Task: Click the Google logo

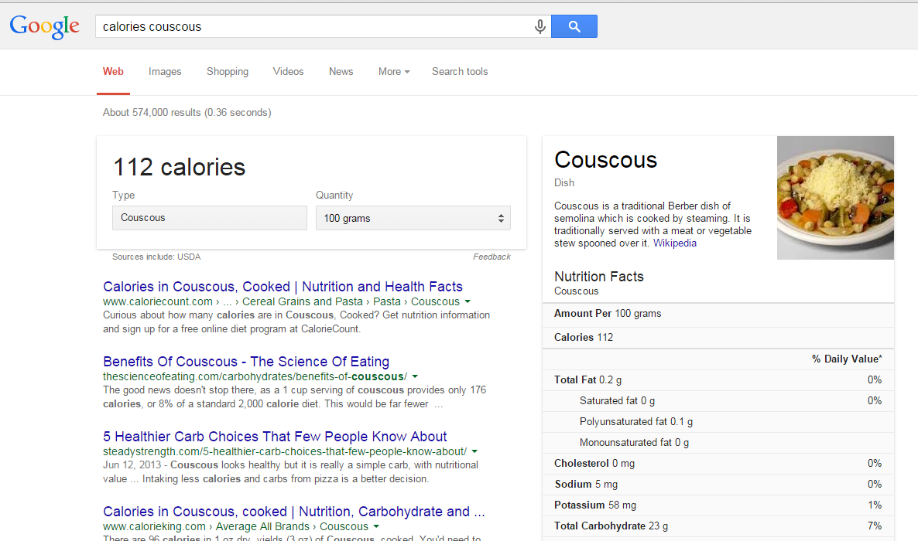Action: point(44,26)
